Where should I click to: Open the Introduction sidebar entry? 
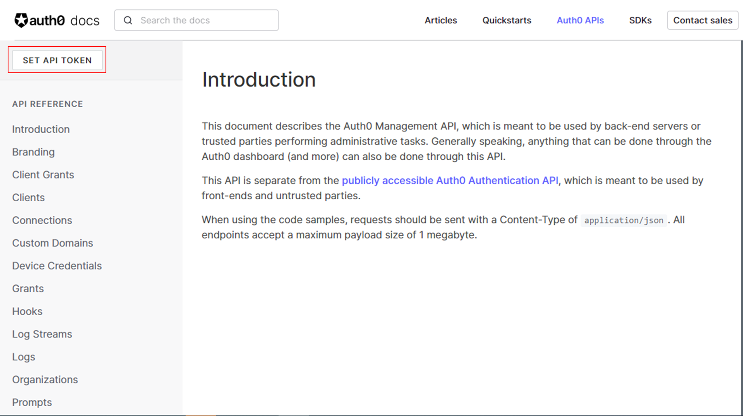point(41,129)
